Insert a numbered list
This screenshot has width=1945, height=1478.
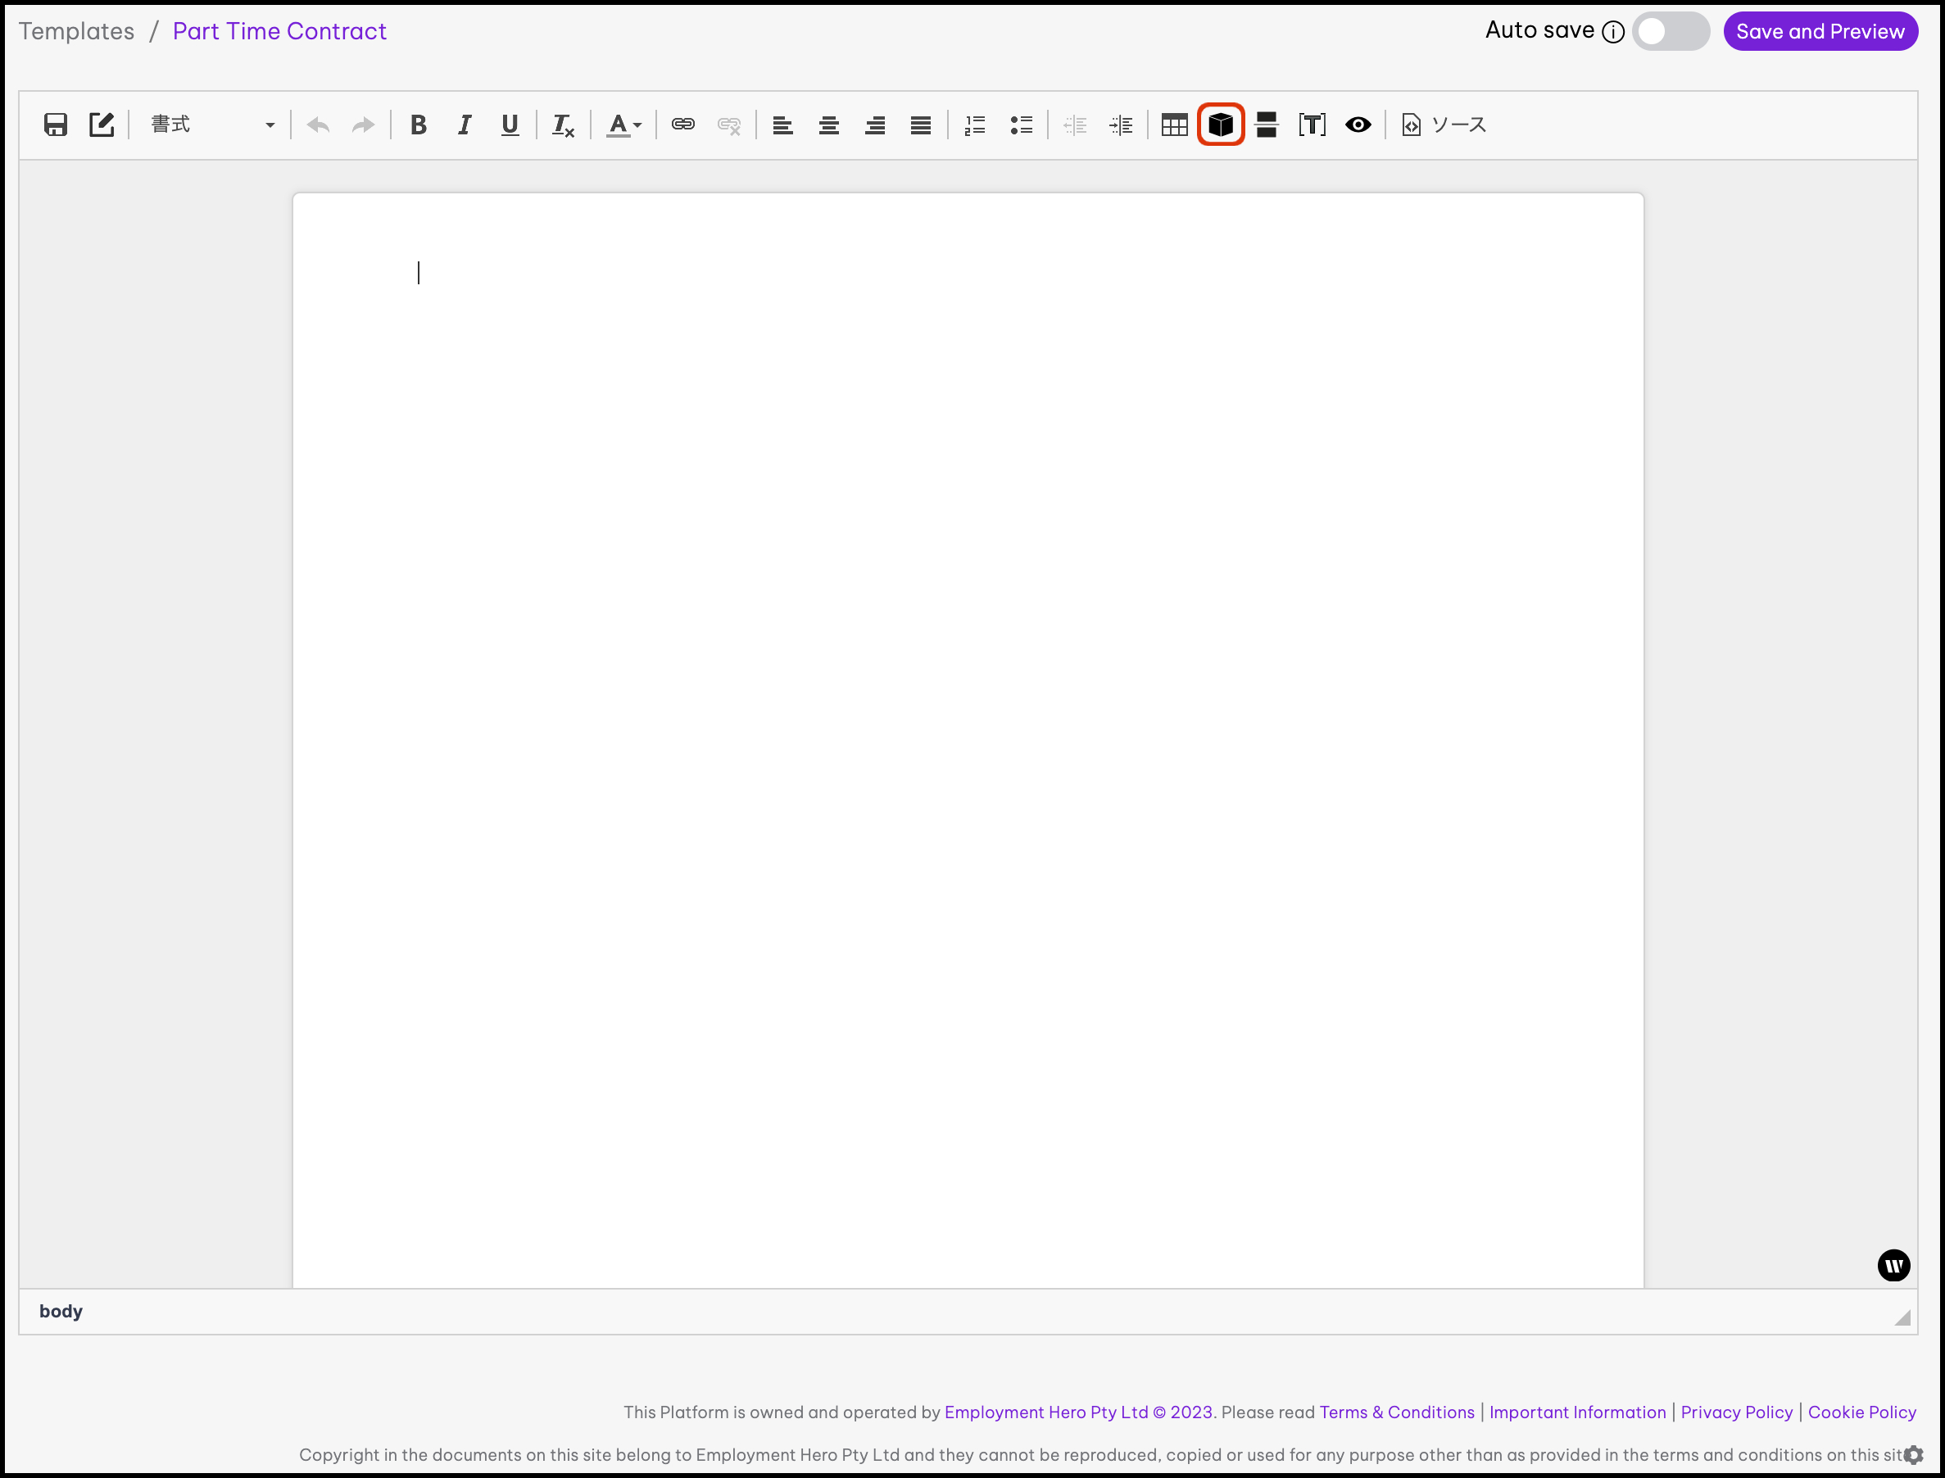[x=975, y=125]
